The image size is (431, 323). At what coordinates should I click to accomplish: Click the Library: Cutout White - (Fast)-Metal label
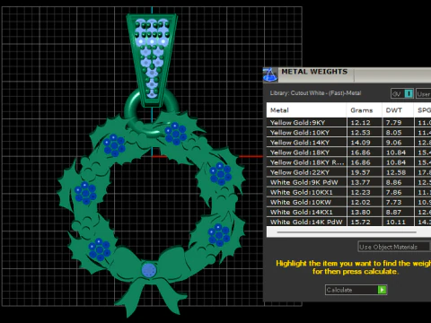click(315, 93)
